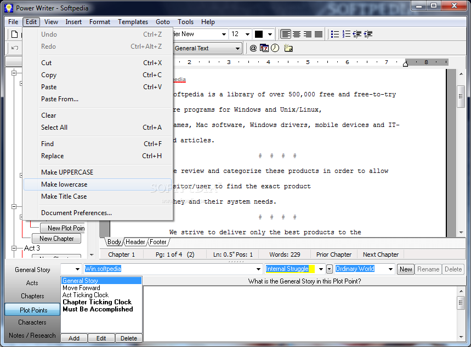
Task: Open the Goto menu
Action: coord(163,22)
